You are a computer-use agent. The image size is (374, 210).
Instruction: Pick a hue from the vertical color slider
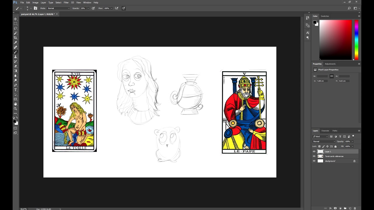tap(356, 39)
